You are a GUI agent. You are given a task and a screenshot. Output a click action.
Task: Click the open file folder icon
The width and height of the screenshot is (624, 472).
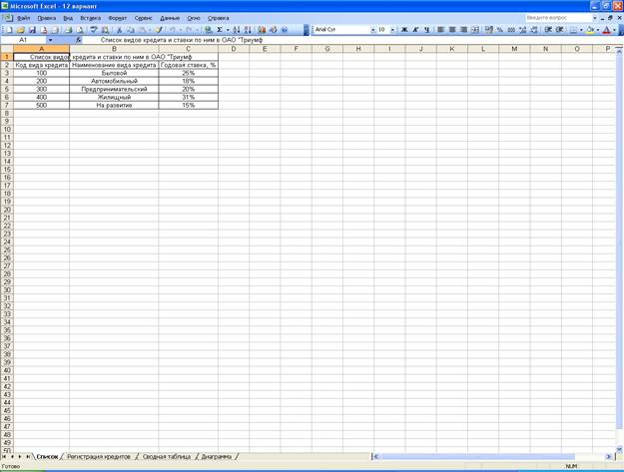tap(19, 30)
